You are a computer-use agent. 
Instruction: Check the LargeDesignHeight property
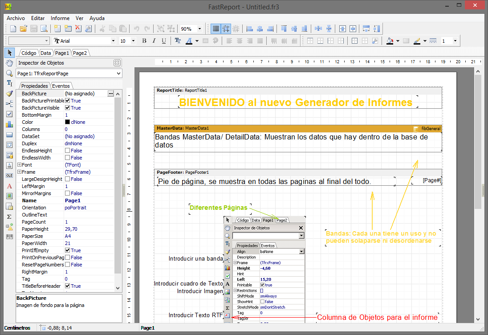click(67, 179)
